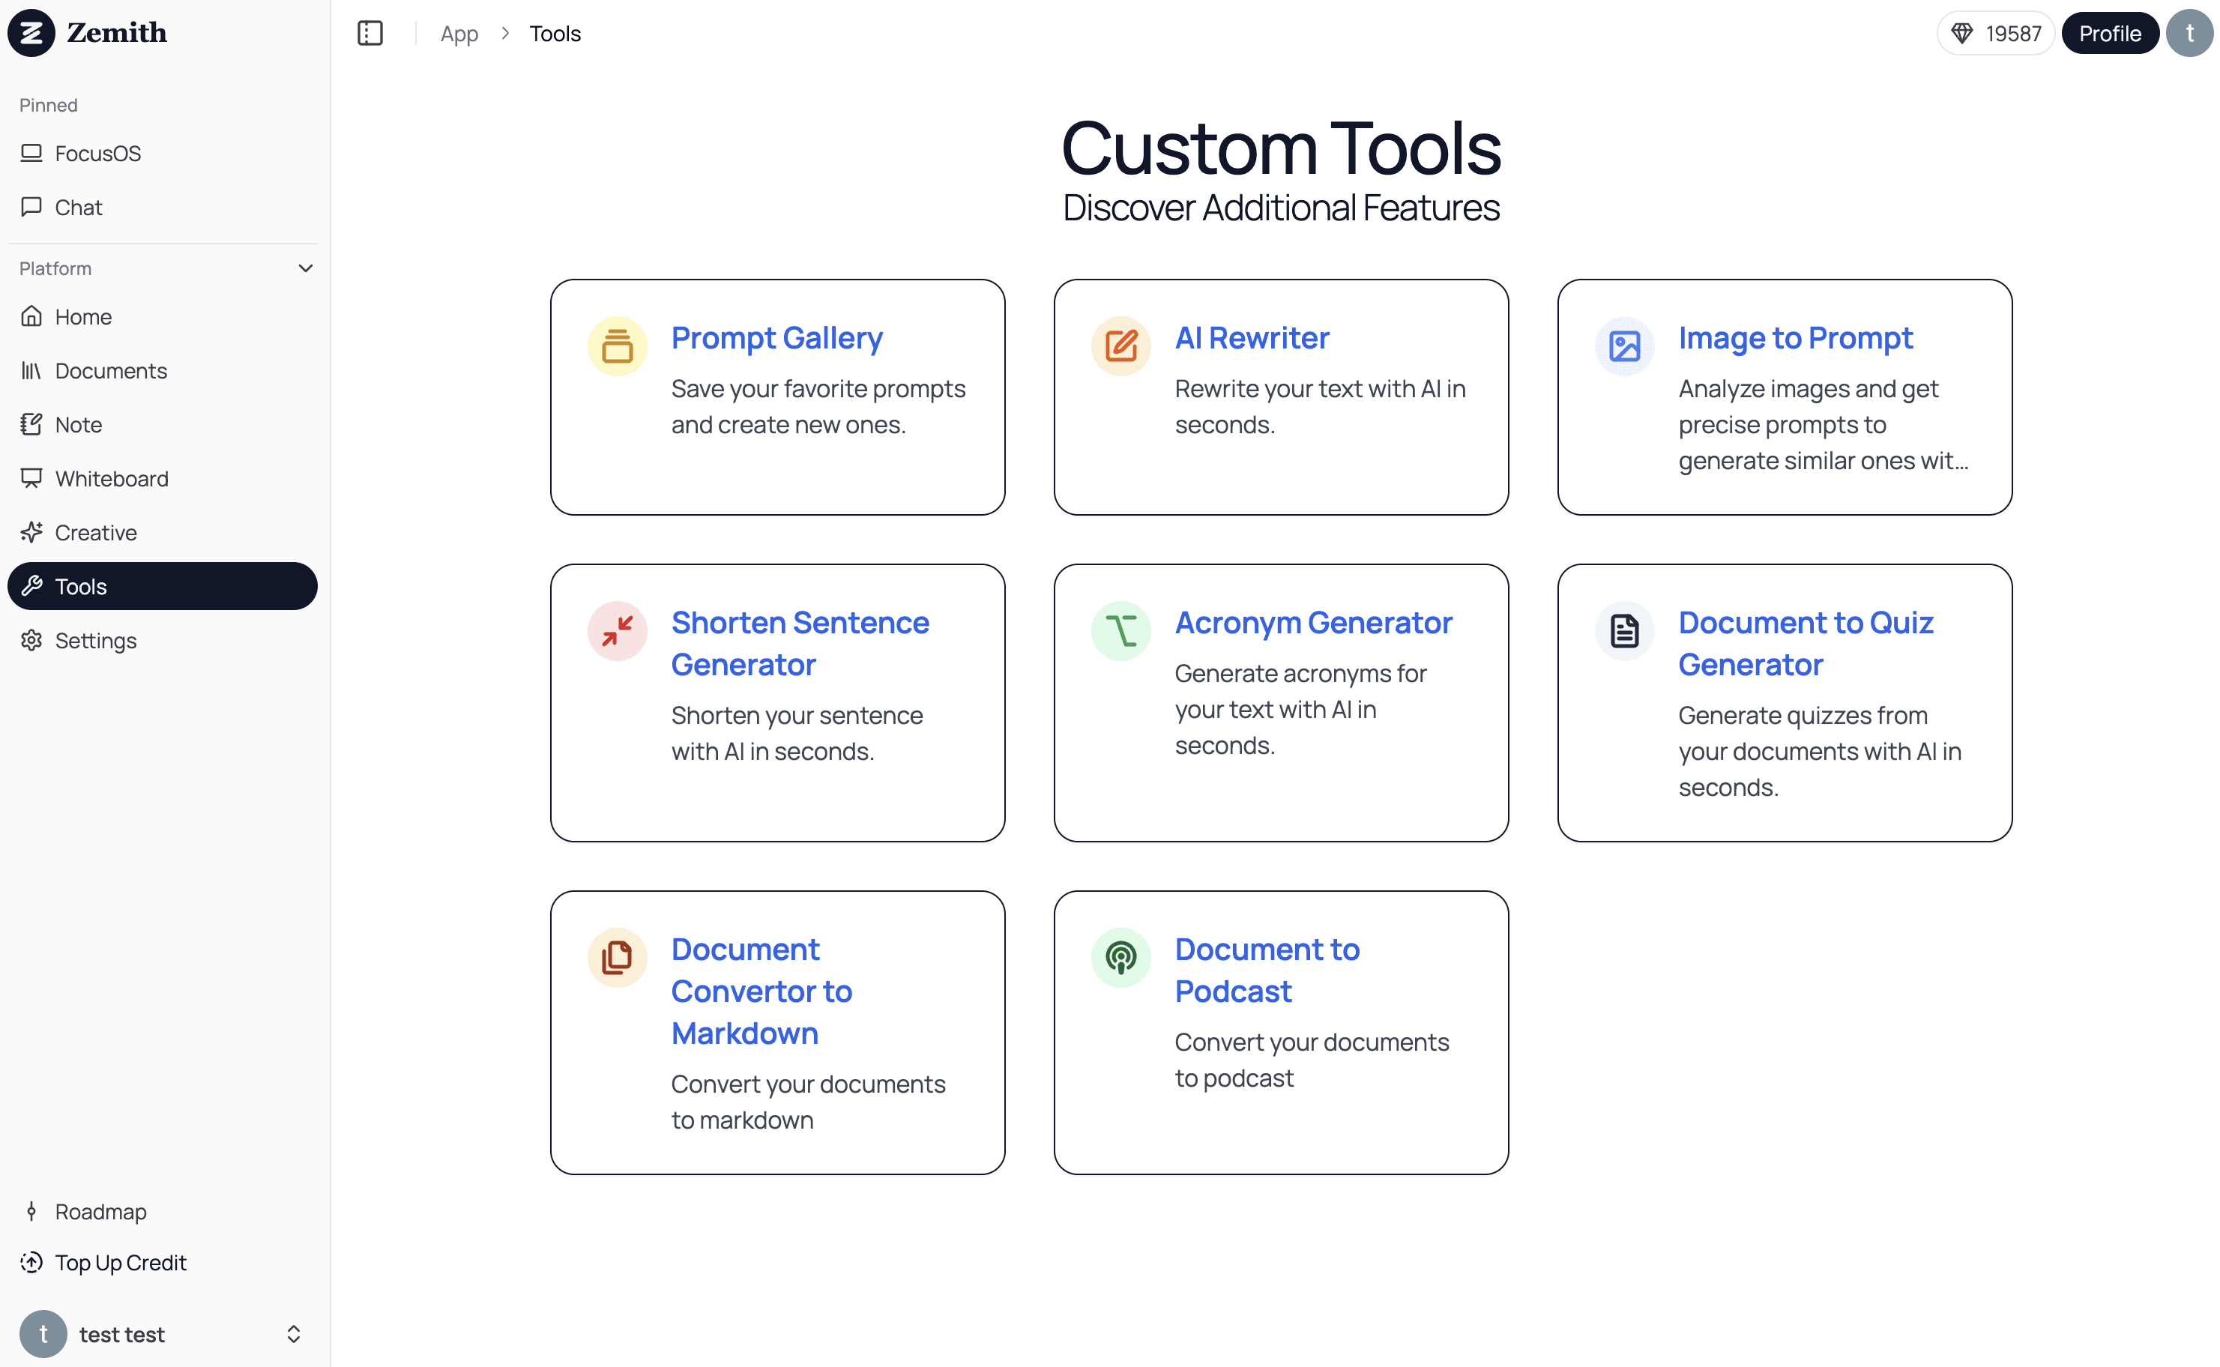The image size is (2220, 1367).
Task: Open the Top Up Credit link
Action: (x=120, y=1262)
